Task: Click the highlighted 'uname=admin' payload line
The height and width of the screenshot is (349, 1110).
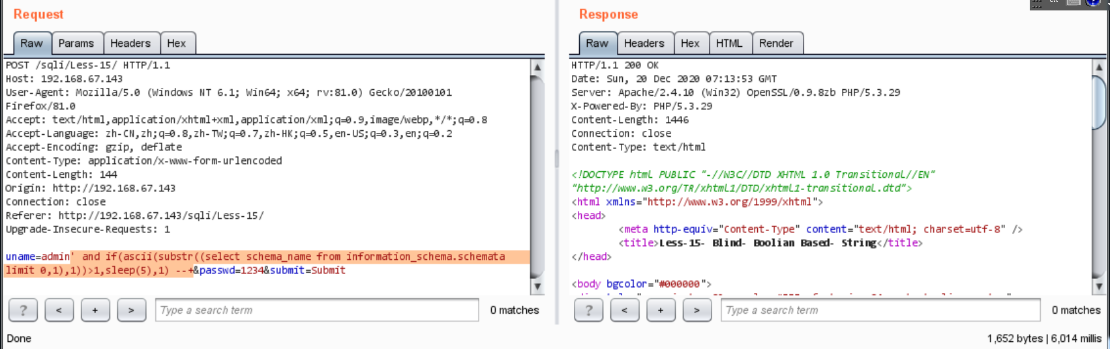Action: point(255,257)
